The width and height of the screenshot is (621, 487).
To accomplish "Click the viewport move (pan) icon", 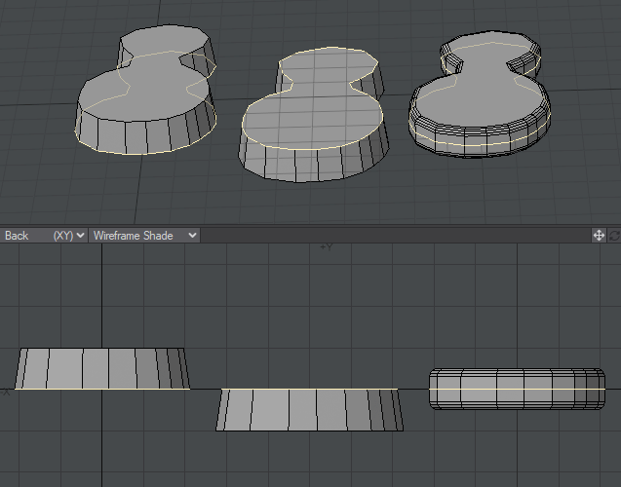I will coord(599,236).
